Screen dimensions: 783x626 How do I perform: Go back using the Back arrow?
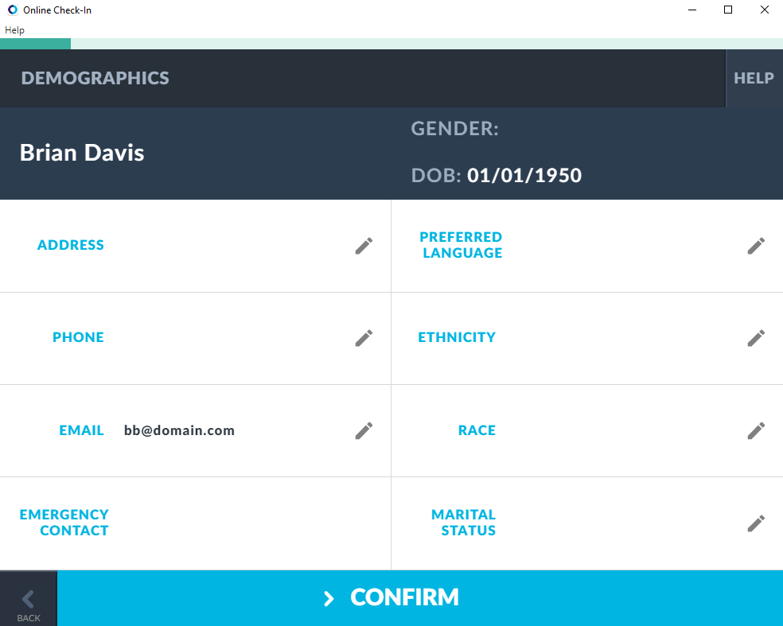pyautogui.click(x=29, y=600)
